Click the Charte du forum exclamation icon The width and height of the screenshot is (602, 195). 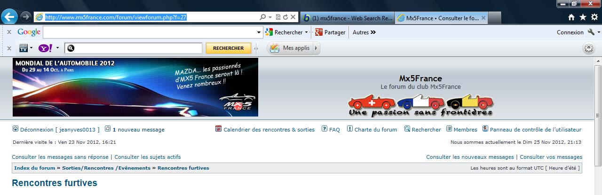tap(350, 129)
